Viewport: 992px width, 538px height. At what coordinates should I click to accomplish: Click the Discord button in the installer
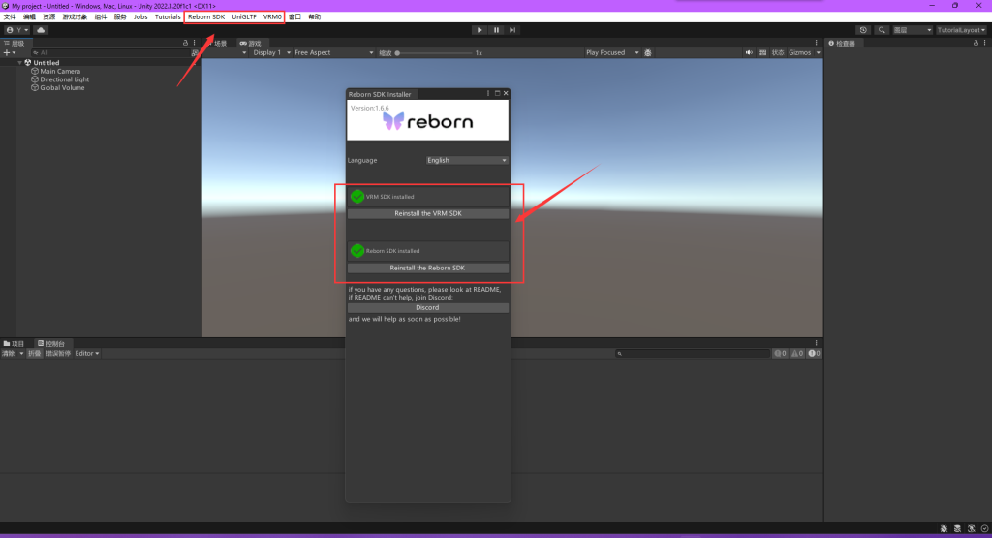[x=427, y=307]
